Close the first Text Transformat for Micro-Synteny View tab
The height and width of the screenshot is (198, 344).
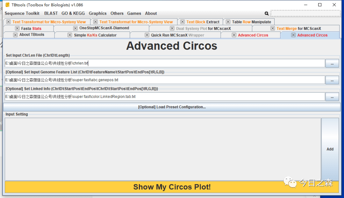pos(8,22)
